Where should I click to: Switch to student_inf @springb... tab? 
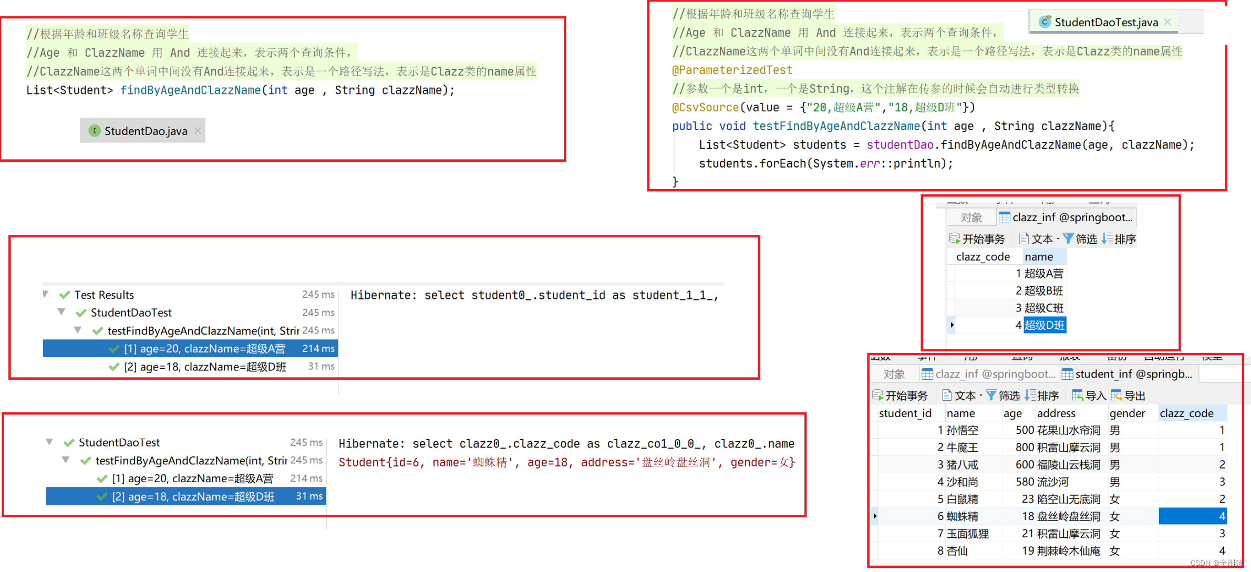1128,374
